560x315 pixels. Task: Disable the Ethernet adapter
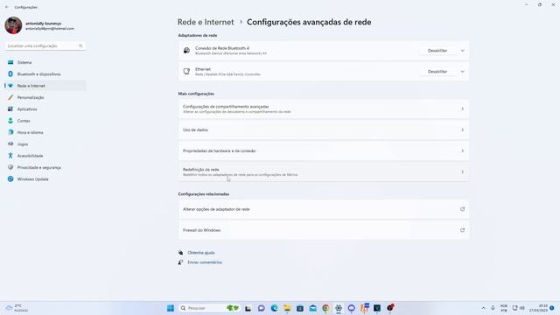(x=437, y=72)
